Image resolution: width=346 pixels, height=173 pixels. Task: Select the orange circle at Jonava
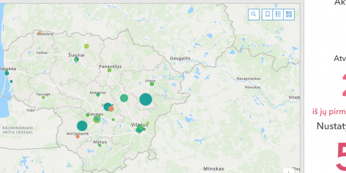111,109
